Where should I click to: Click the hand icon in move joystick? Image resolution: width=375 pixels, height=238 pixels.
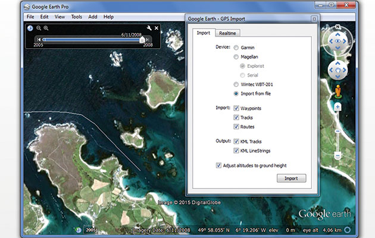[337, 70]
